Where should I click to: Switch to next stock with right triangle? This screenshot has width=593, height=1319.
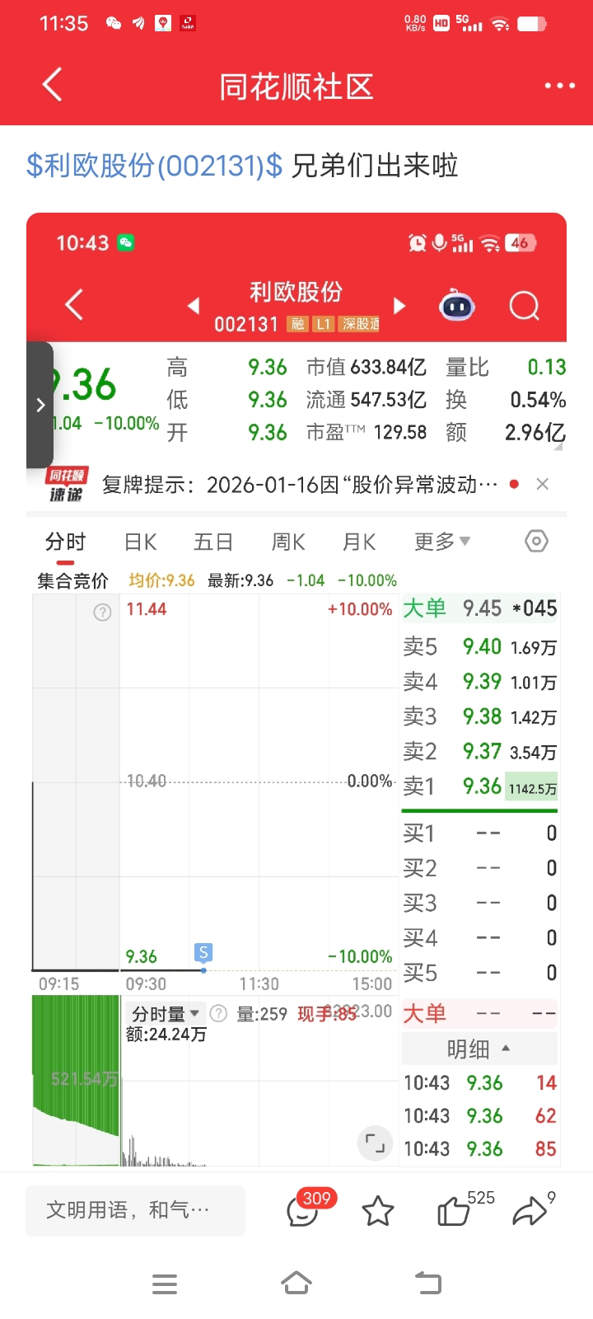pos(399,306)
